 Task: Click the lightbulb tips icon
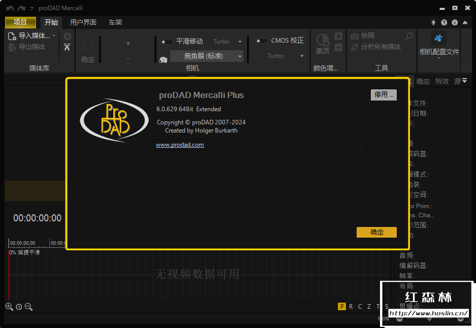pyautogui.click(x=433, y=22)
